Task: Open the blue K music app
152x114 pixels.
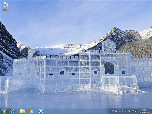Action: pos(41,111)
